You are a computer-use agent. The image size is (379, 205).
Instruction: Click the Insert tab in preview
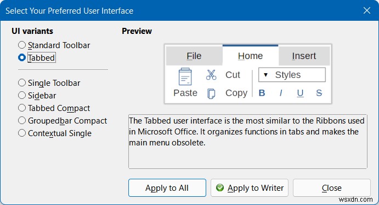(304, 56)
